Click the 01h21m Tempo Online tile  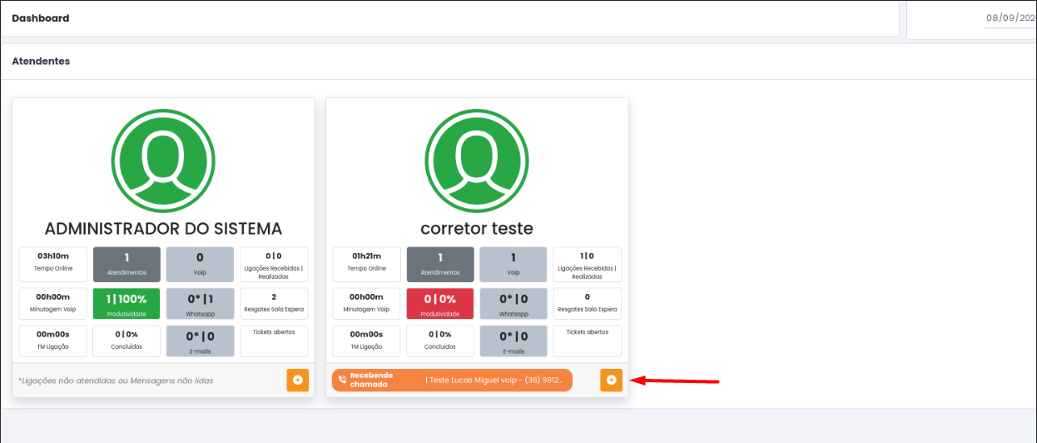[366, 263]
